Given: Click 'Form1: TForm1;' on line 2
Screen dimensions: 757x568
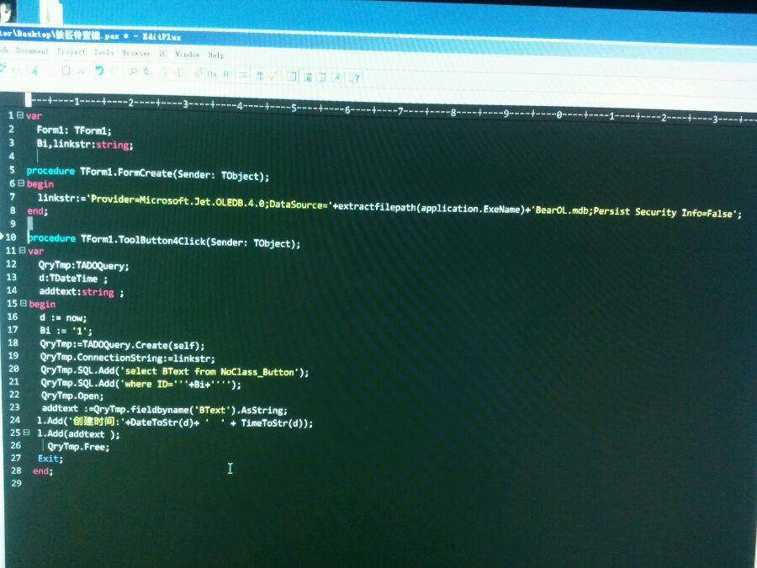Looking at the screenshot, I should (x=74, y=130).
